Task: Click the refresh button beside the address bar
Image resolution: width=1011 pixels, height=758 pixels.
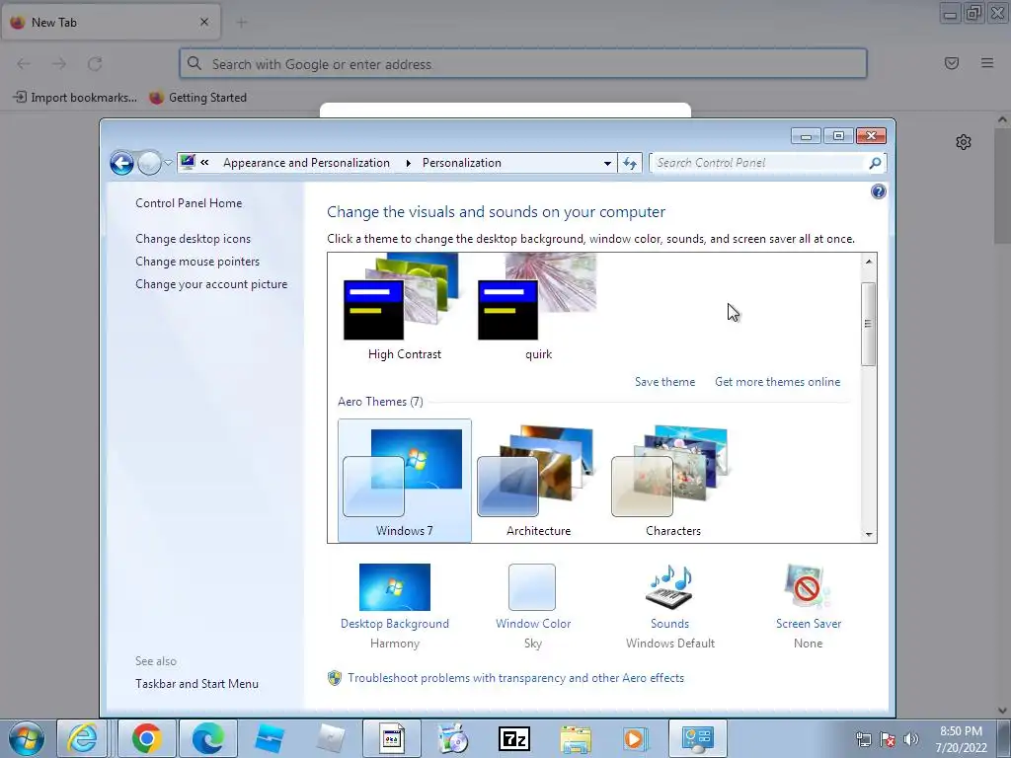Action: tap(630, 163)
